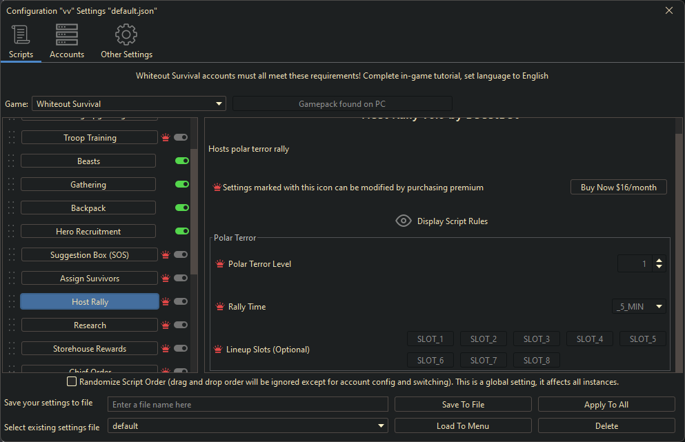Show script rules via the eye icon
685x442 pixels.
(x=404, y=221)
